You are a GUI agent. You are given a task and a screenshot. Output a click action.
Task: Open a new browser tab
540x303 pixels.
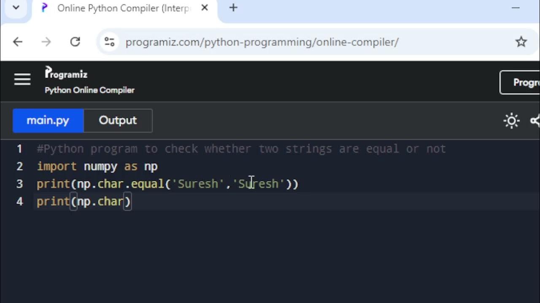[x=233, y=8]
